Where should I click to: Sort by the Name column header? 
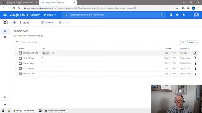pyautogui.click(x=21, y=49)
